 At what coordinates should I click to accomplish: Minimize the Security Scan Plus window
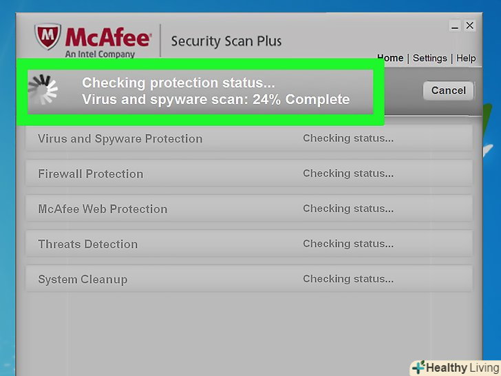click(455, 25)
